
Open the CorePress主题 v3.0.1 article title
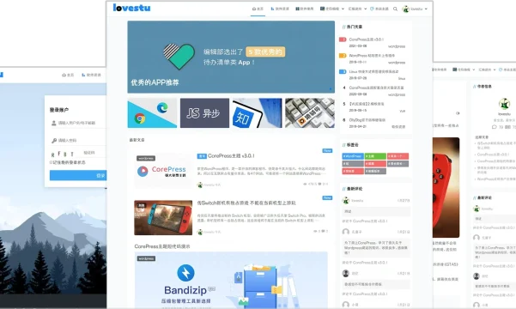click(x=231, y=156)
